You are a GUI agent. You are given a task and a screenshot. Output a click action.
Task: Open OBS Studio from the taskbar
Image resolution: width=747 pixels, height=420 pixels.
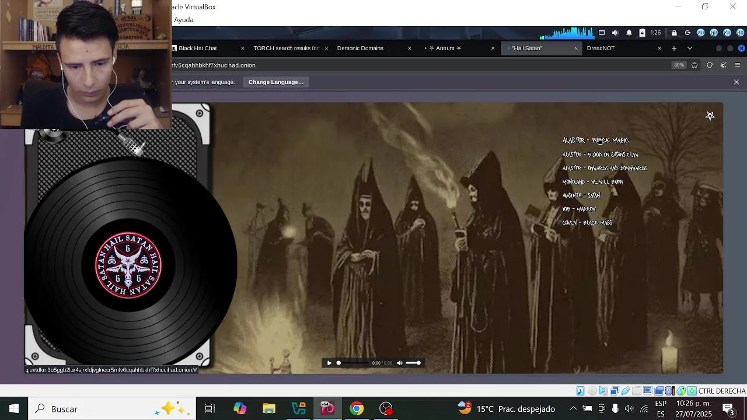coord(386,409)
